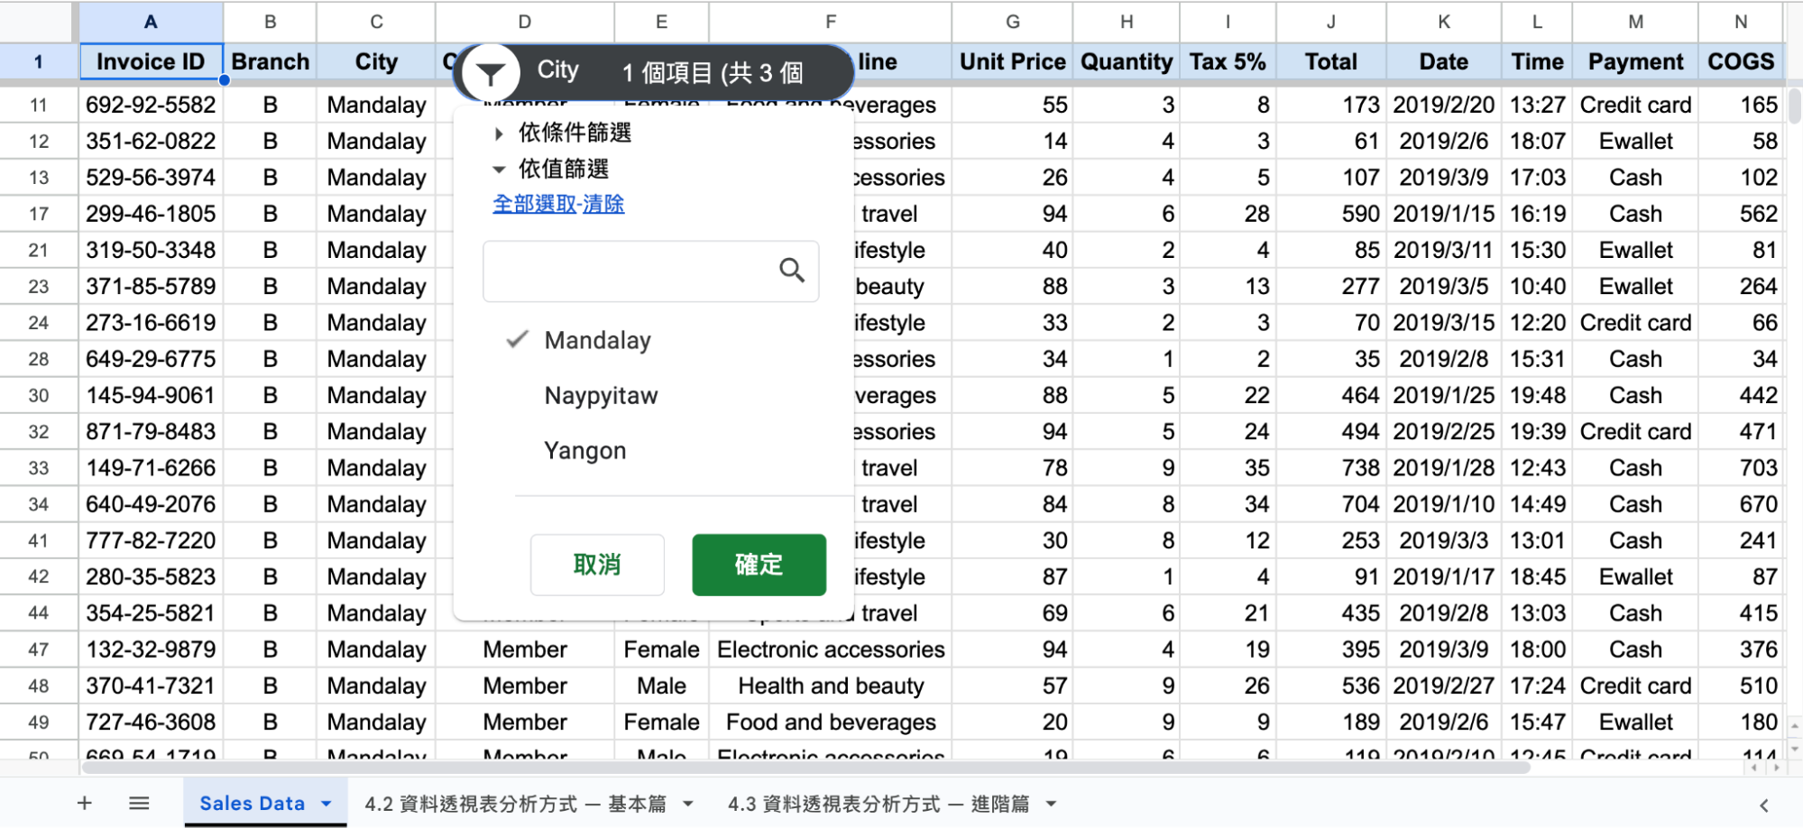Click the horizontal scrollbar of the sheet
This screenshot has width=1803, height=828.
tap(805, 768)
